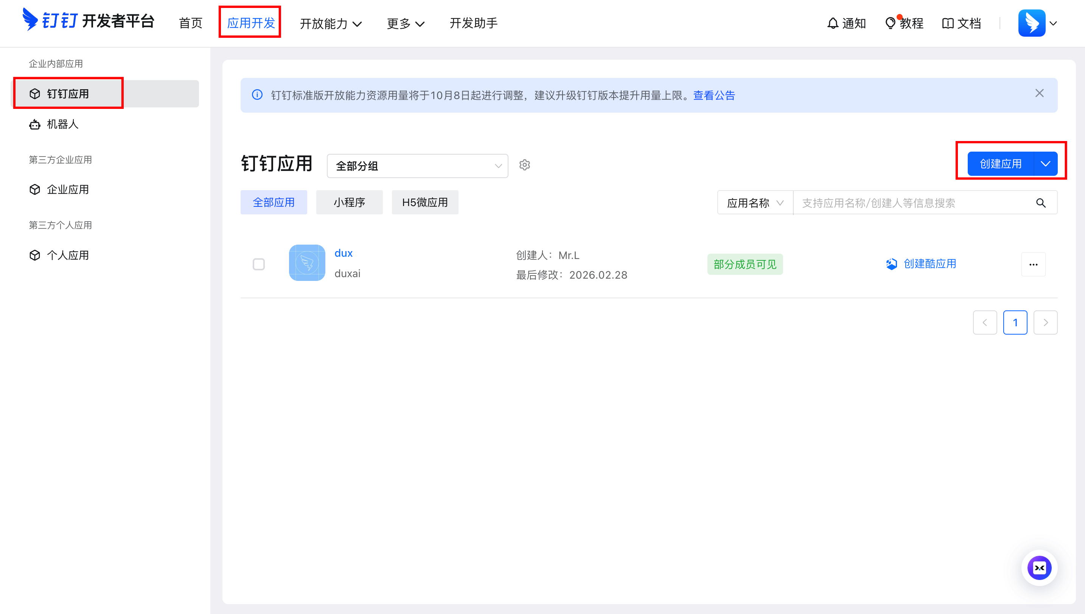Select 机器人 in the sidebar

click(x=62, y=124)
